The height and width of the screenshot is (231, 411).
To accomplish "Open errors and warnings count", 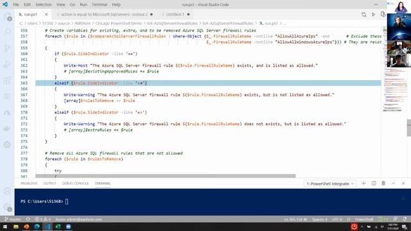I will [x=43, y=219].
